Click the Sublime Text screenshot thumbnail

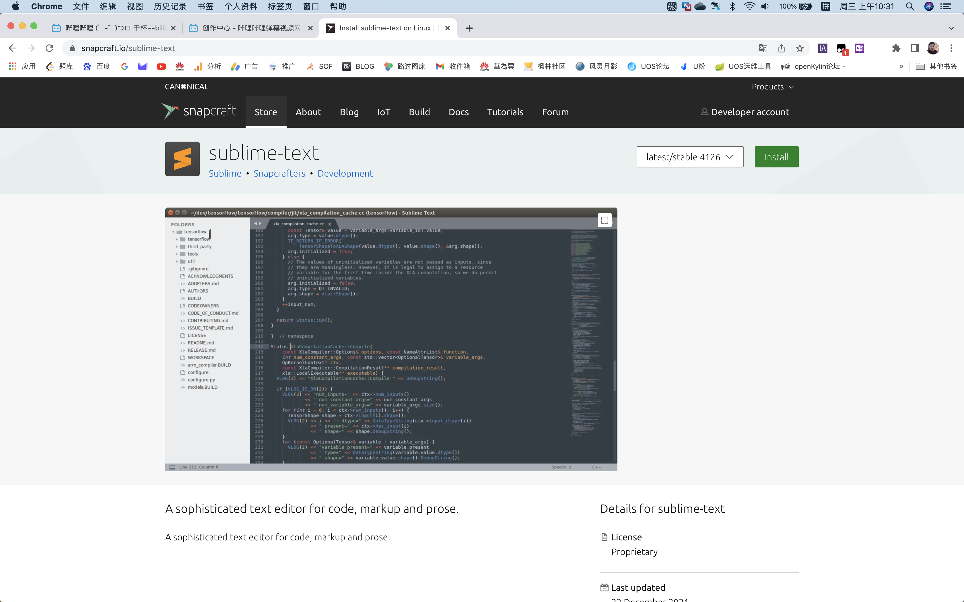tap(391, 339)
